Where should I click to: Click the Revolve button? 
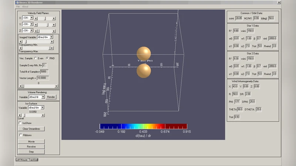click(x=31, y=146)
